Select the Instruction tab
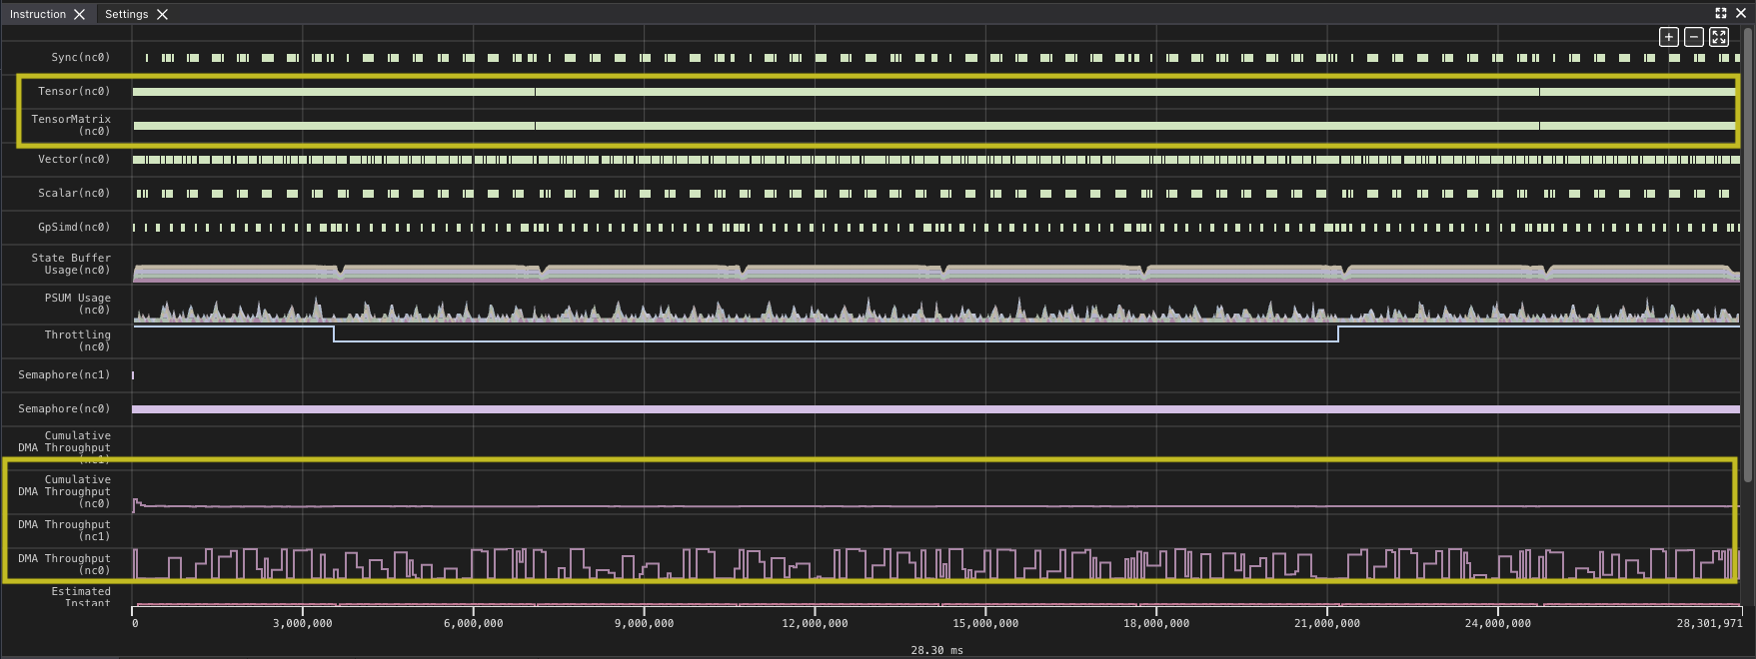 click(x=38, y=14)
